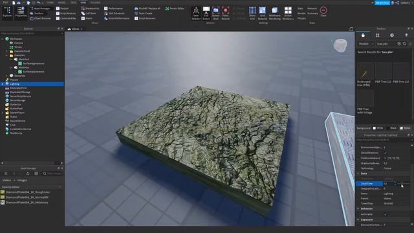The image size is (414, 233).
Task: Start Video Record
Action: pyautogui.click(x=226, y=14)
